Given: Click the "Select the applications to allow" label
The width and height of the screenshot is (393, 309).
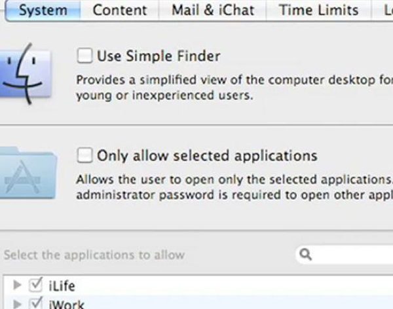Looking at the screenshot, I should coord(94,255).
